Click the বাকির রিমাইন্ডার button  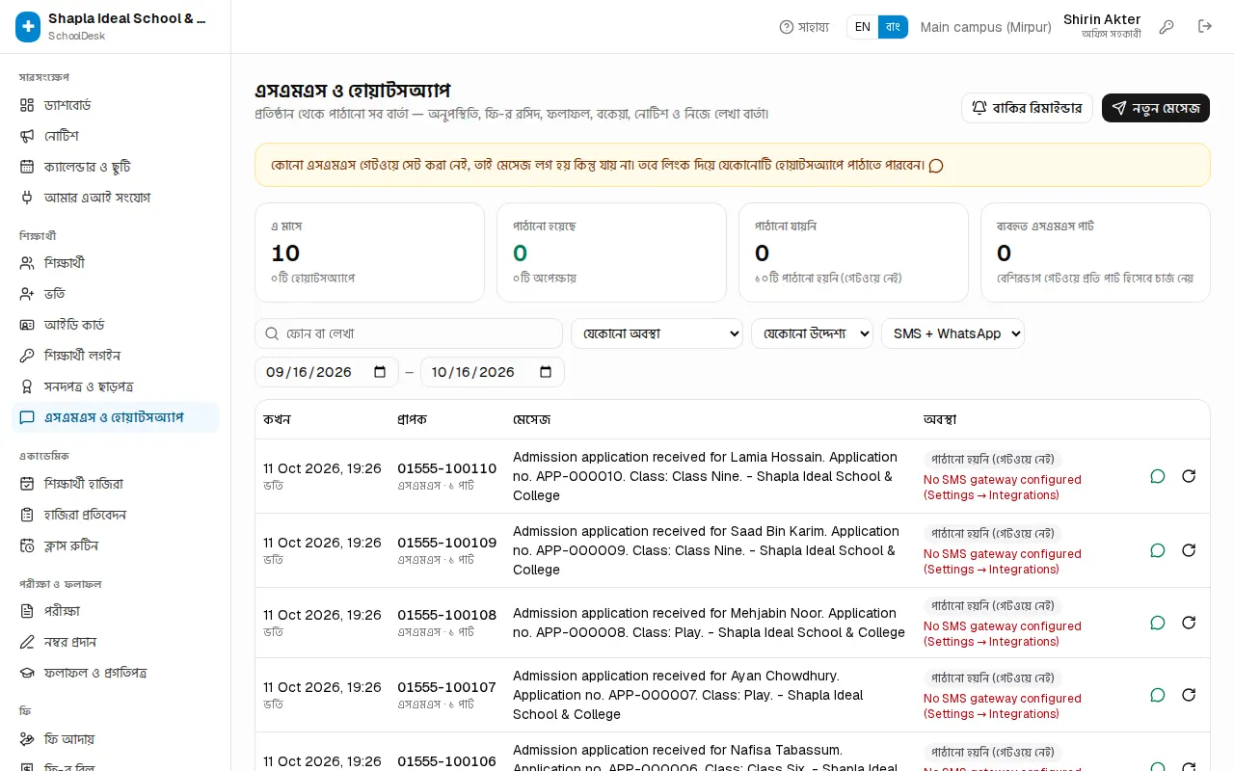(x=1028, y=108)
